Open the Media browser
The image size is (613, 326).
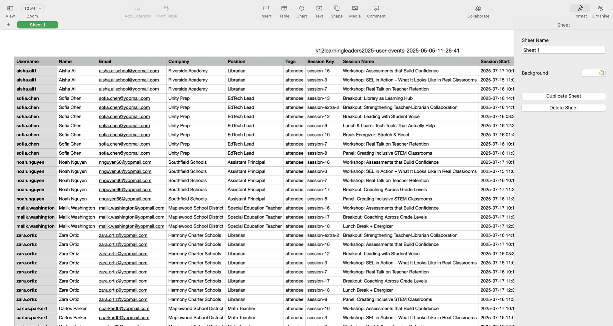[355, 8]
